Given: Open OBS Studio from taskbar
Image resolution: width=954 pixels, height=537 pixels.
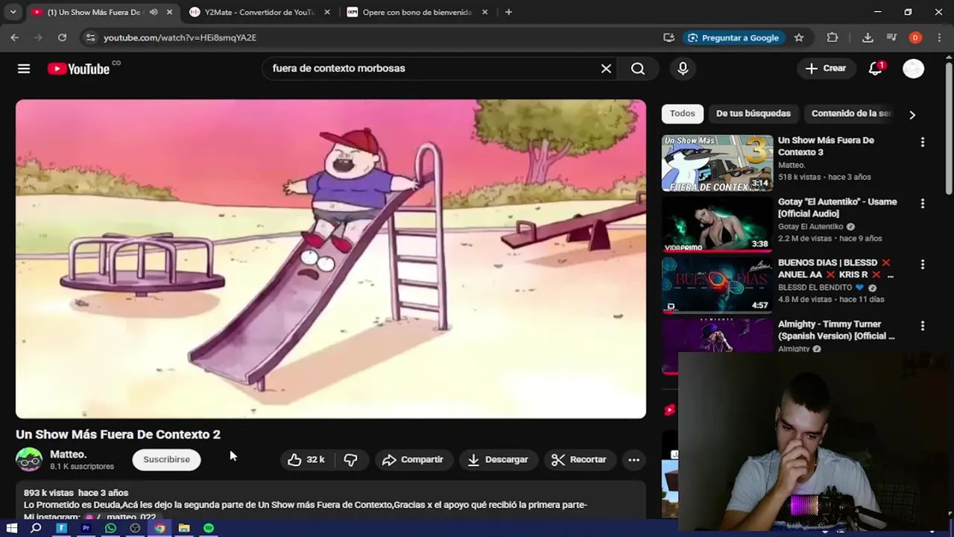Looking at the screenshot, I should (135, 528).
